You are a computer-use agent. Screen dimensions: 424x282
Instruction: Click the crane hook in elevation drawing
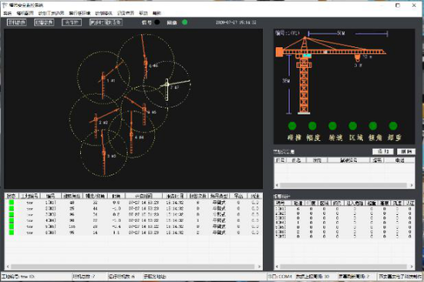358,58
